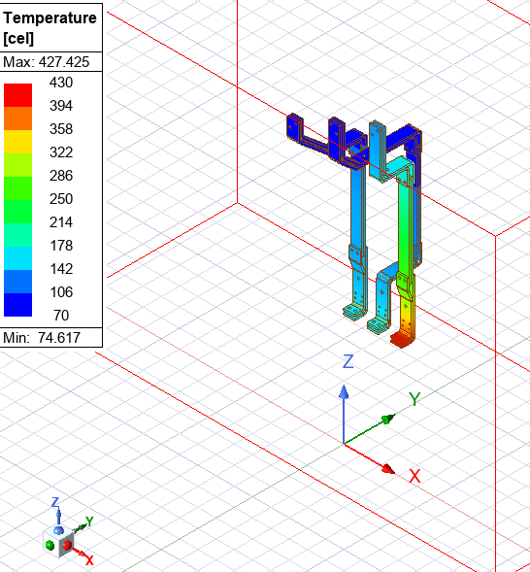Click the red X axis arrow
Image resolution: width=530 pixels, height=572 pixels.
coord(370,459)
